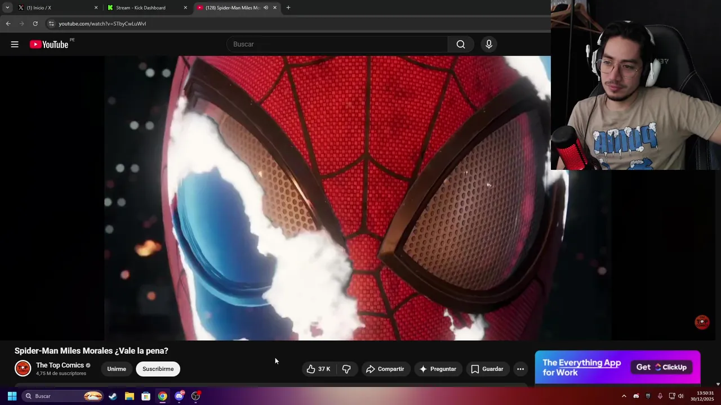Click the magnifier search button
This screenshot has height=405, width=721.
[x=461, y=44]
